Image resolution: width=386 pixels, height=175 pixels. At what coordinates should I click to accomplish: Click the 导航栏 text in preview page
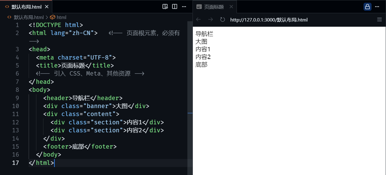tap(204, 34)
